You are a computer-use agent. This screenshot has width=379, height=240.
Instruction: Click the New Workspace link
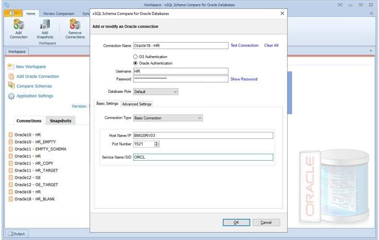click(x=31, y=66)
